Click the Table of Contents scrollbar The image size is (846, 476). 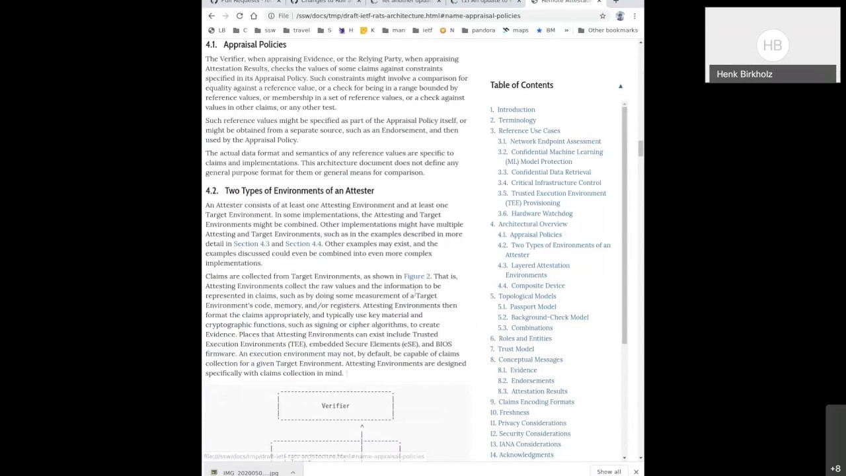click(x=625, y=225)
